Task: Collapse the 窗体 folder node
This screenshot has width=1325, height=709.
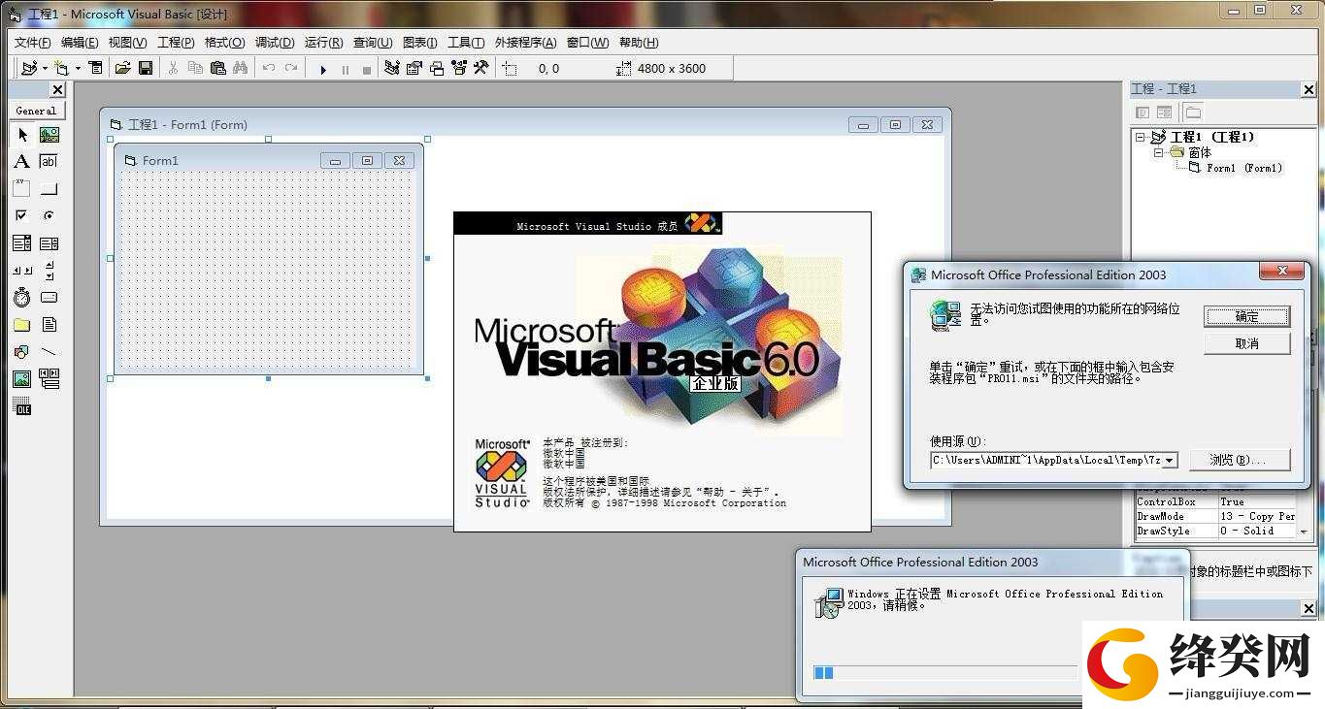Action: (x=1158, y=152)
